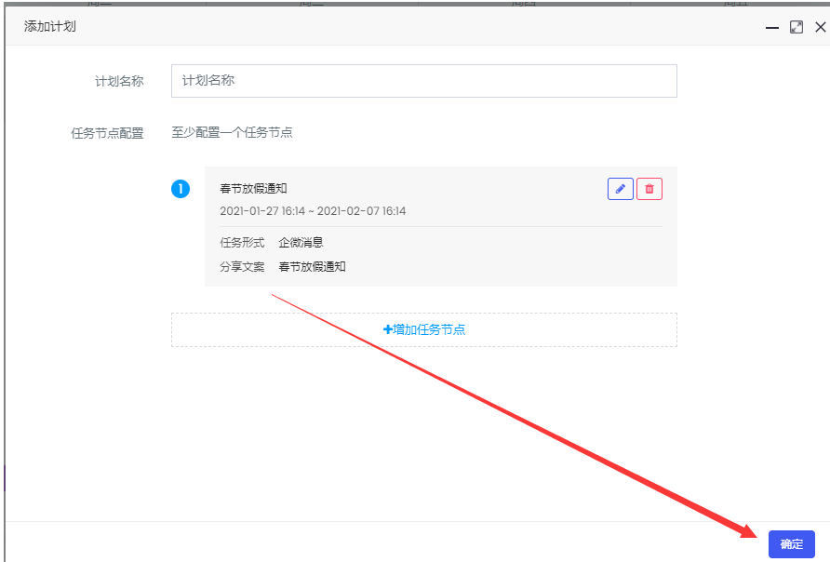Select the hint 至少配置一个任务节点
Screen dimensions: 830x562
coord(232,132)
